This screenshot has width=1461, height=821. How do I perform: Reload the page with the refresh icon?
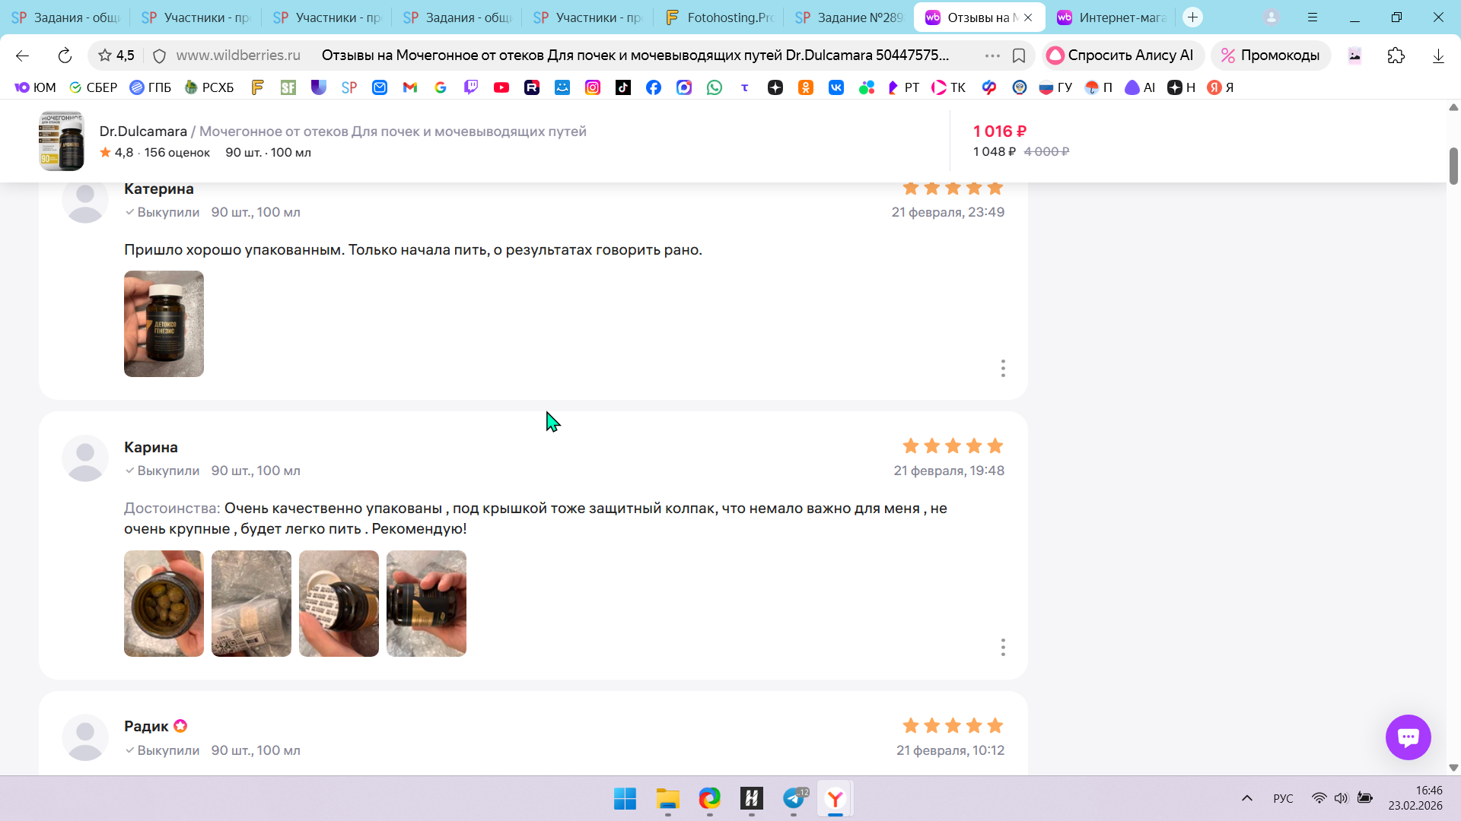click(65, 55)
